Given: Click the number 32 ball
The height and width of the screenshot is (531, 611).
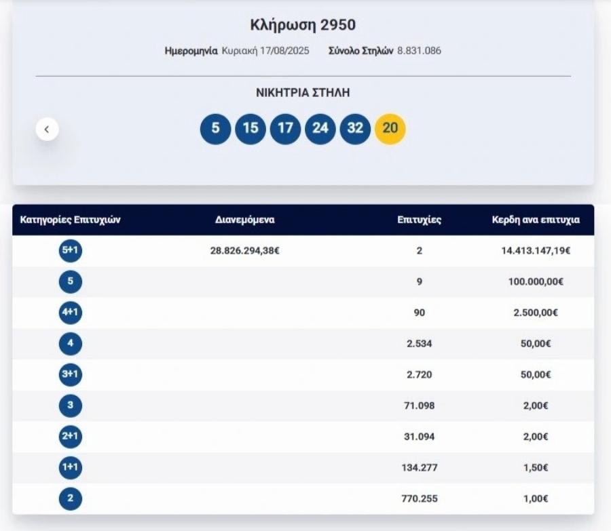Looking at the screenshot, I should [354, 128].
